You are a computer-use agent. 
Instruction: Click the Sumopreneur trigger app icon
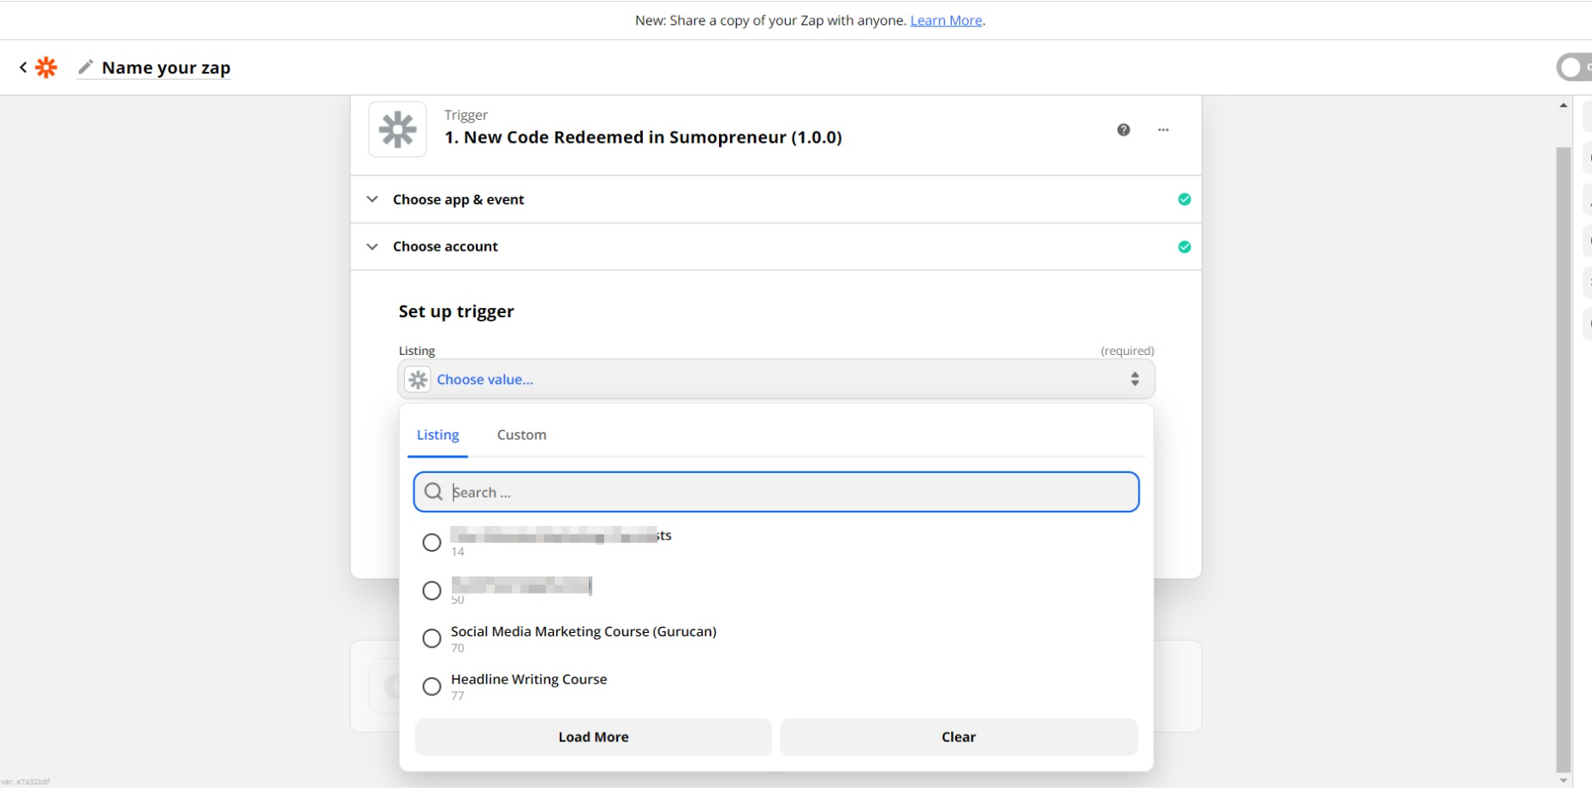point(397,129)
